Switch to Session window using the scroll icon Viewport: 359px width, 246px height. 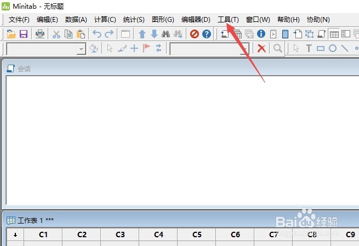321,34
